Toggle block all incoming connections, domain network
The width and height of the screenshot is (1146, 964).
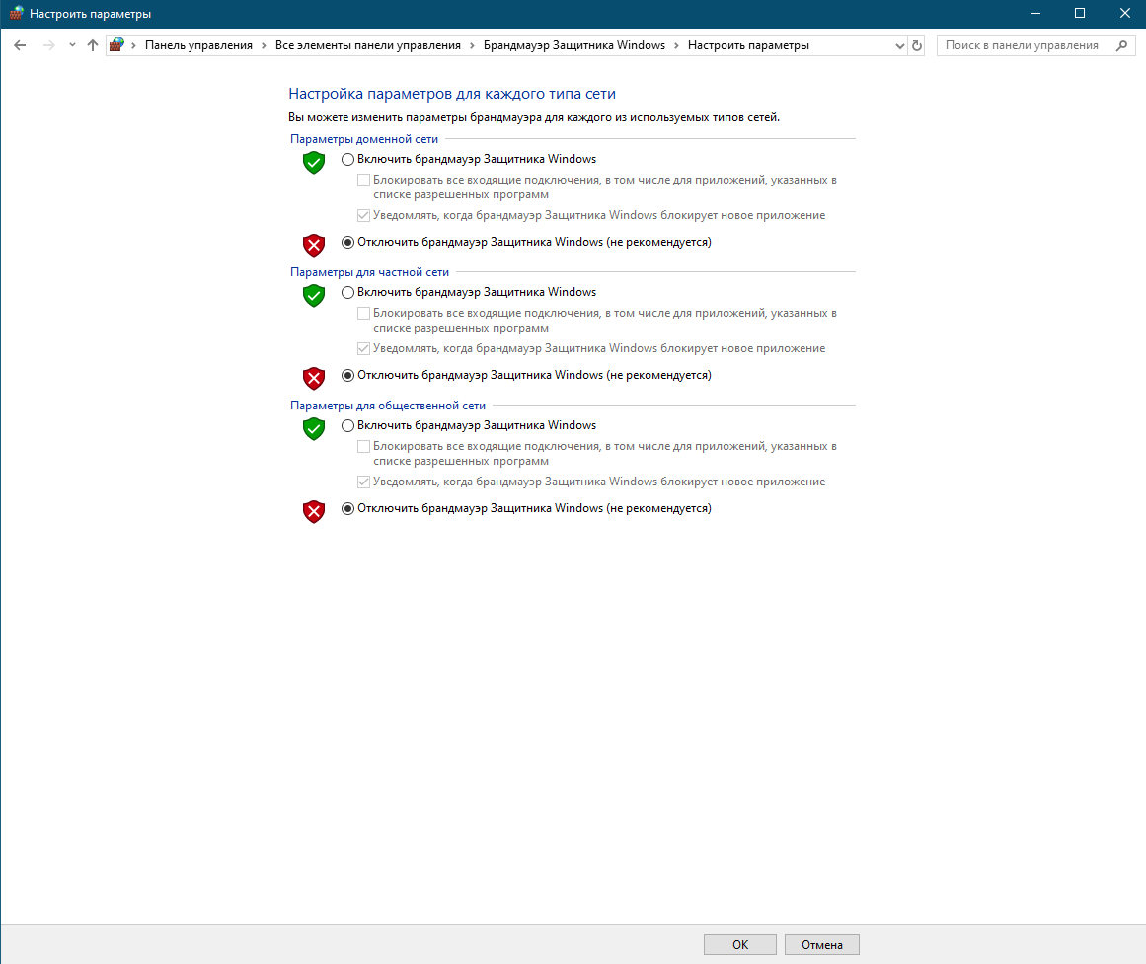(363, 180)
